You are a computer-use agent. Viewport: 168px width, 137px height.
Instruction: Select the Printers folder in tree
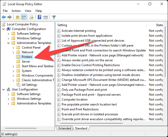tap(27, 57)
